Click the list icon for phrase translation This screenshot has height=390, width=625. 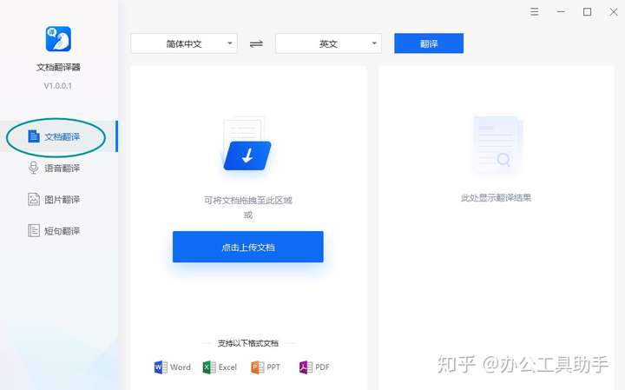pos(34,230)
